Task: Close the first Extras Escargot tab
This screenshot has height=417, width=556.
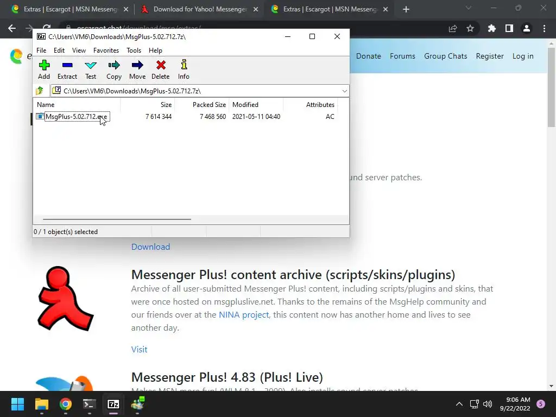Action: (x=126, y=10)
